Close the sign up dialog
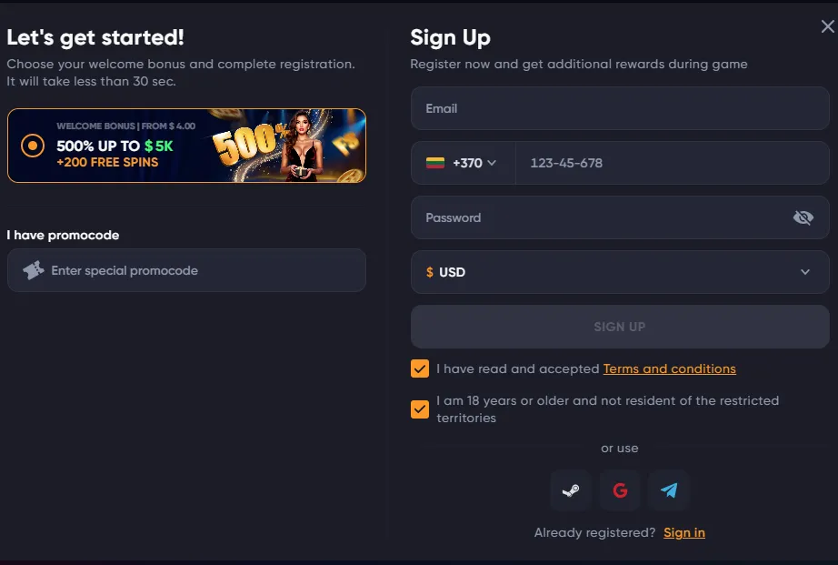The height and width of the screenshot is (565, 838). 827,27
